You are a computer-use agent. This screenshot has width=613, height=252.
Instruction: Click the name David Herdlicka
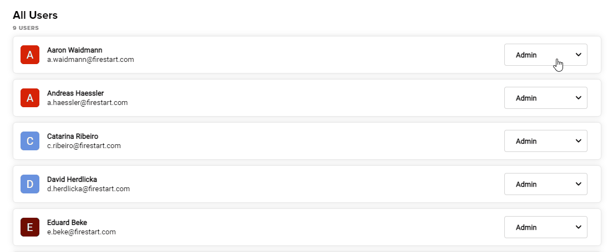click(72, 180)
